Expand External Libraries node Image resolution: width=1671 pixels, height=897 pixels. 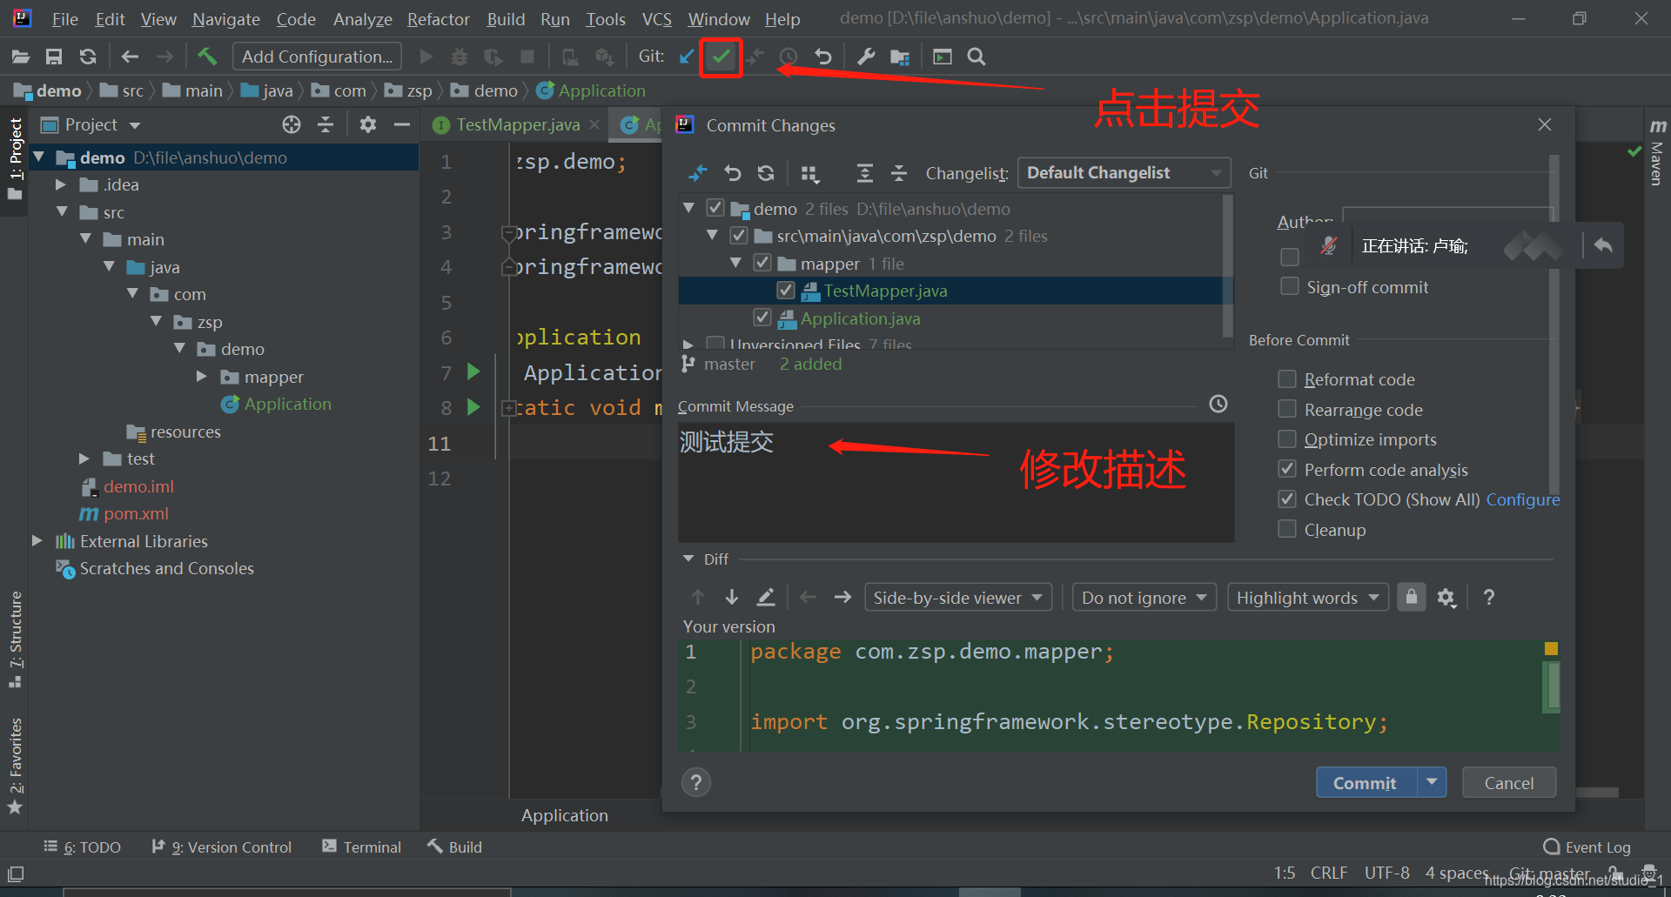tap(37, 540)
